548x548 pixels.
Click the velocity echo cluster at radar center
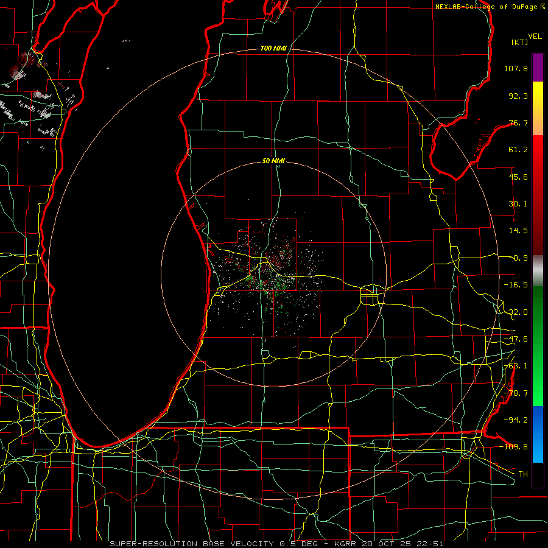270,275
